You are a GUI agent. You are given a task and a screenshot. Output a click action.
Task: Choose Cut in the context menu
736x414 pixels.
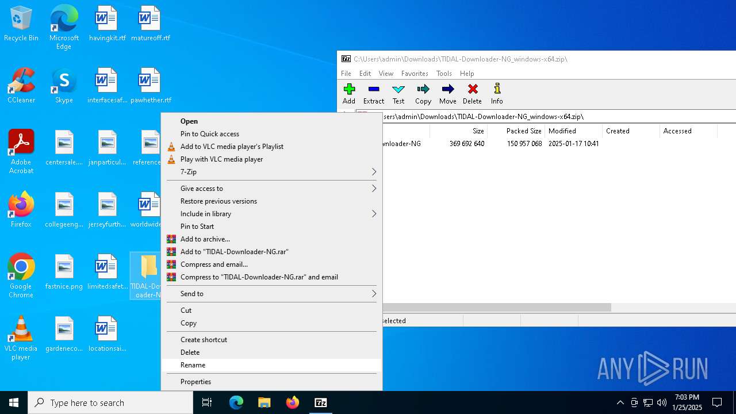[x=271, y=310]
